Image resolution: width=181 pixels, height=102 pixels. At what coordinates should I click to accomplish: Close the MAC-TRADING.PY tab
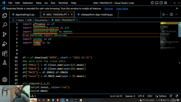pos(72,14)
